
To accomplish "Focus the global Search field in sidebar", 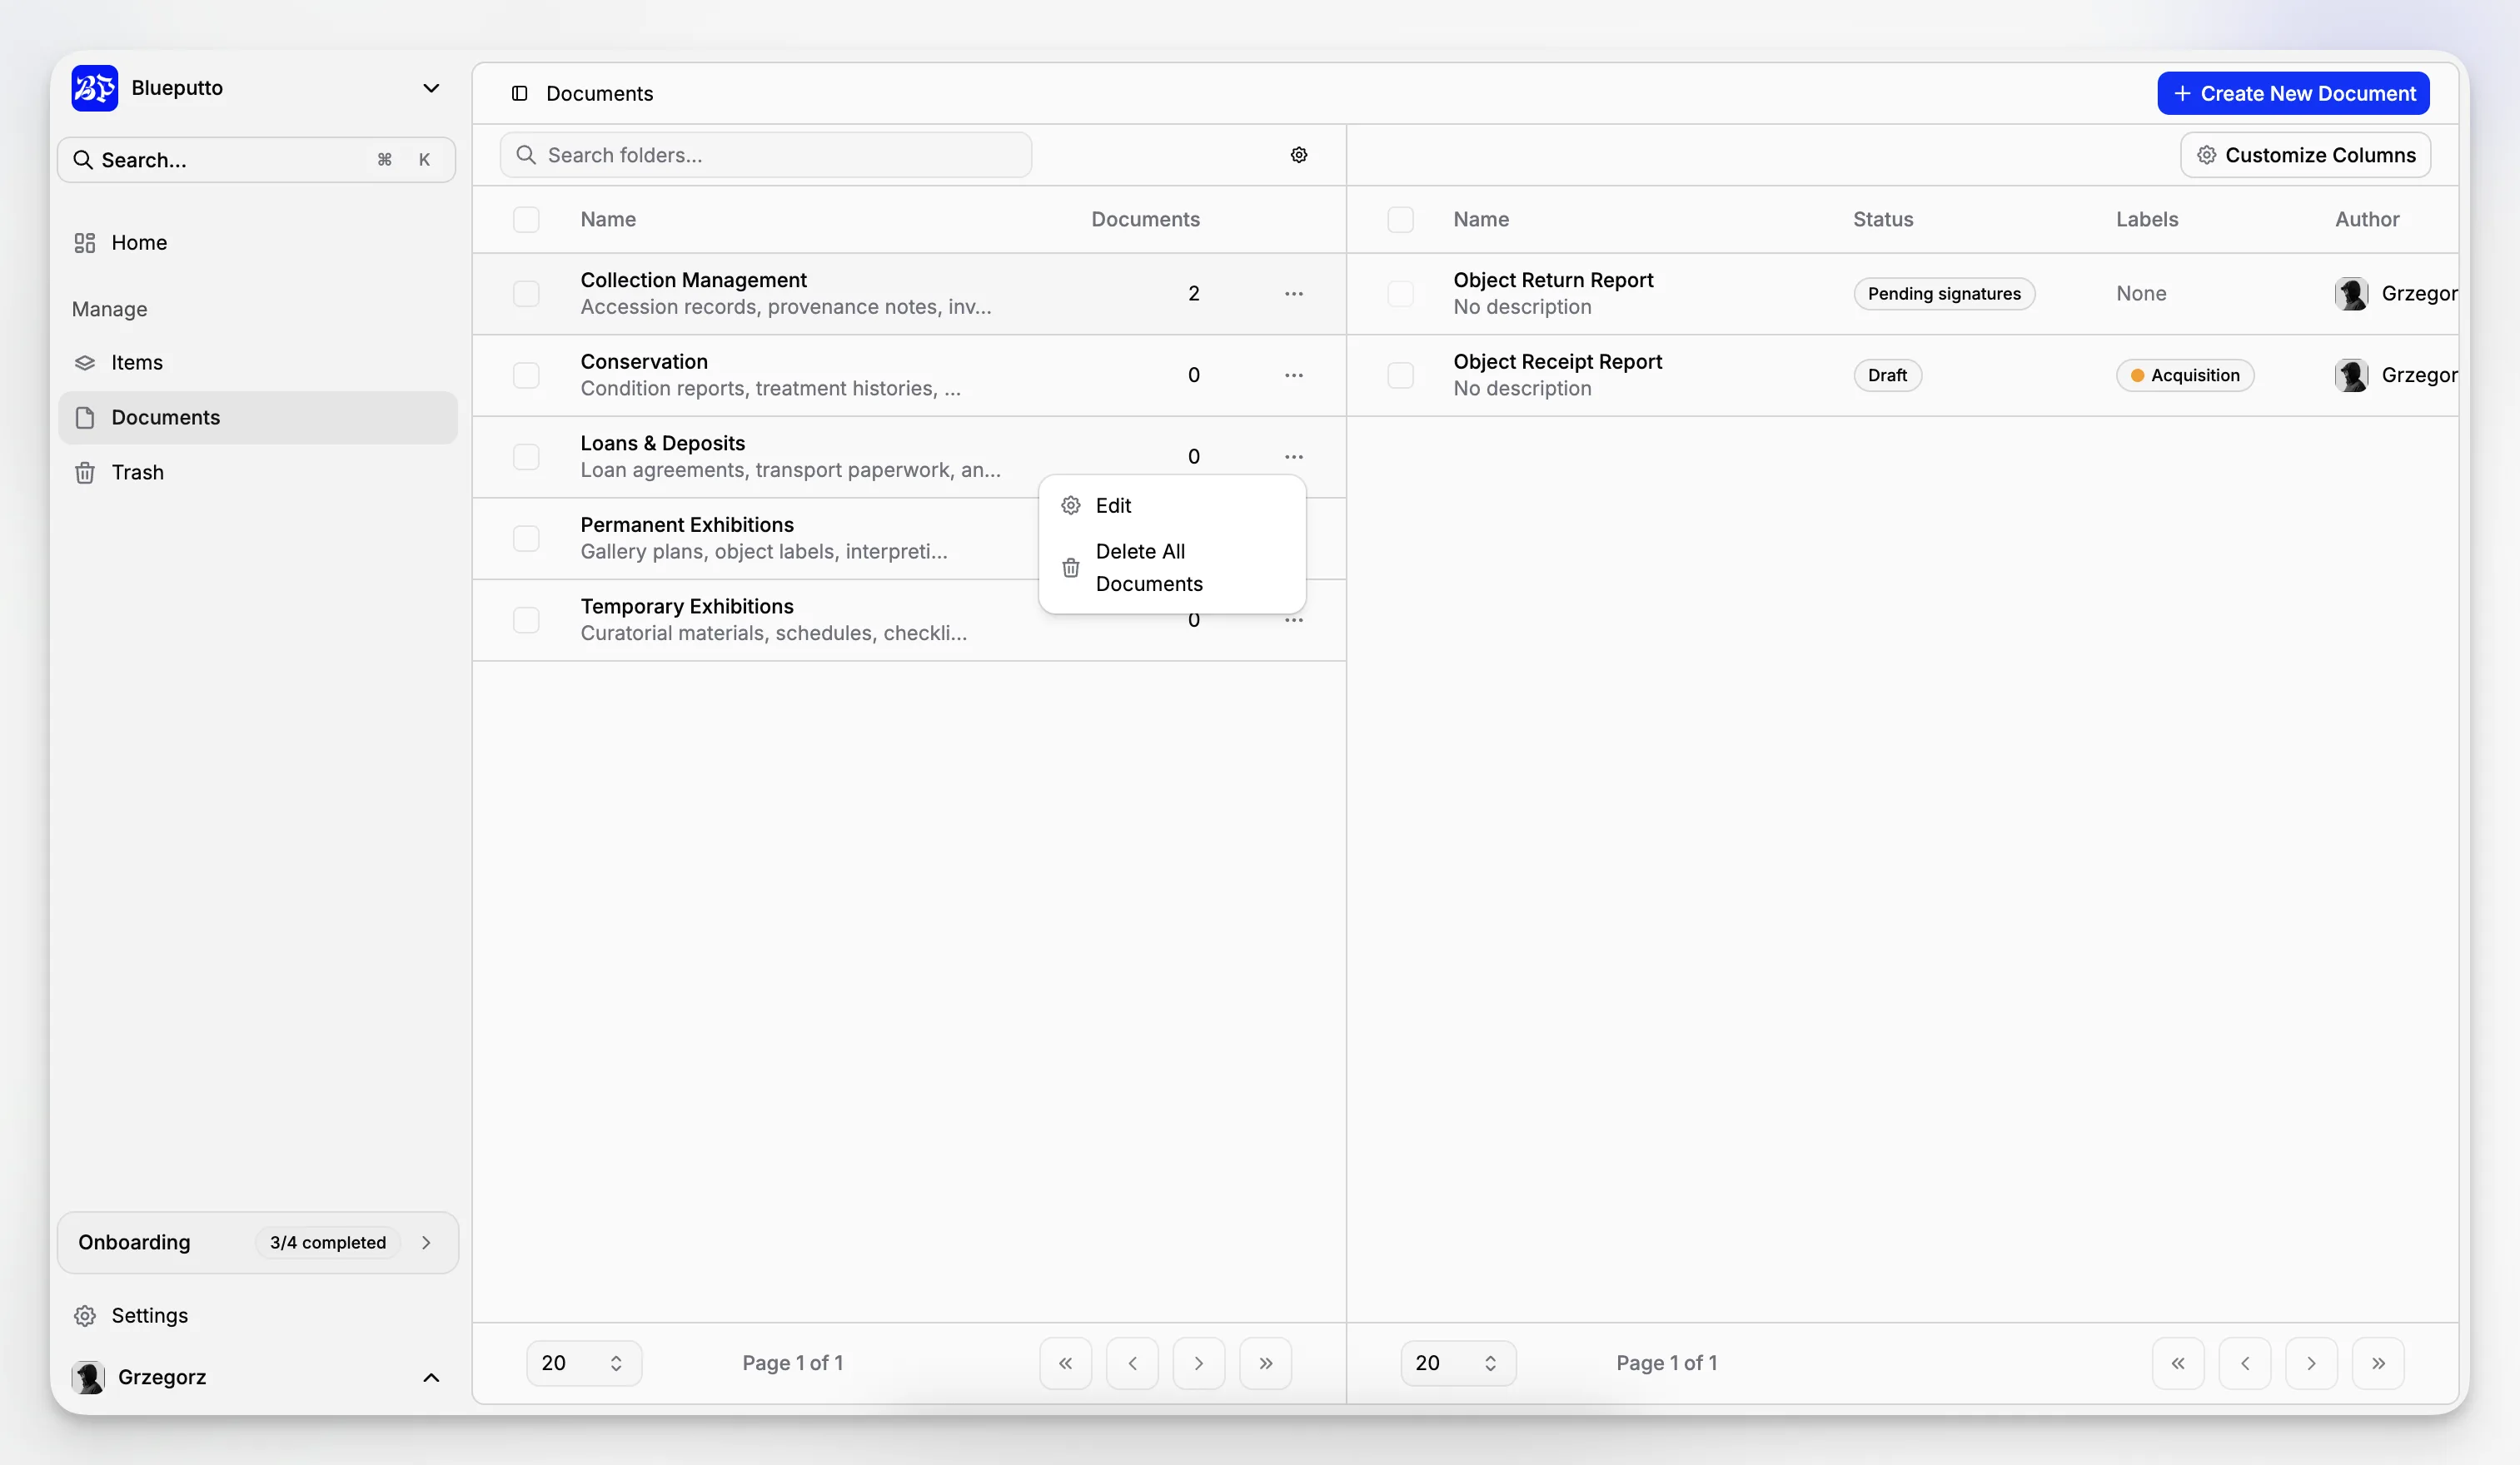I will click(257, 160).
